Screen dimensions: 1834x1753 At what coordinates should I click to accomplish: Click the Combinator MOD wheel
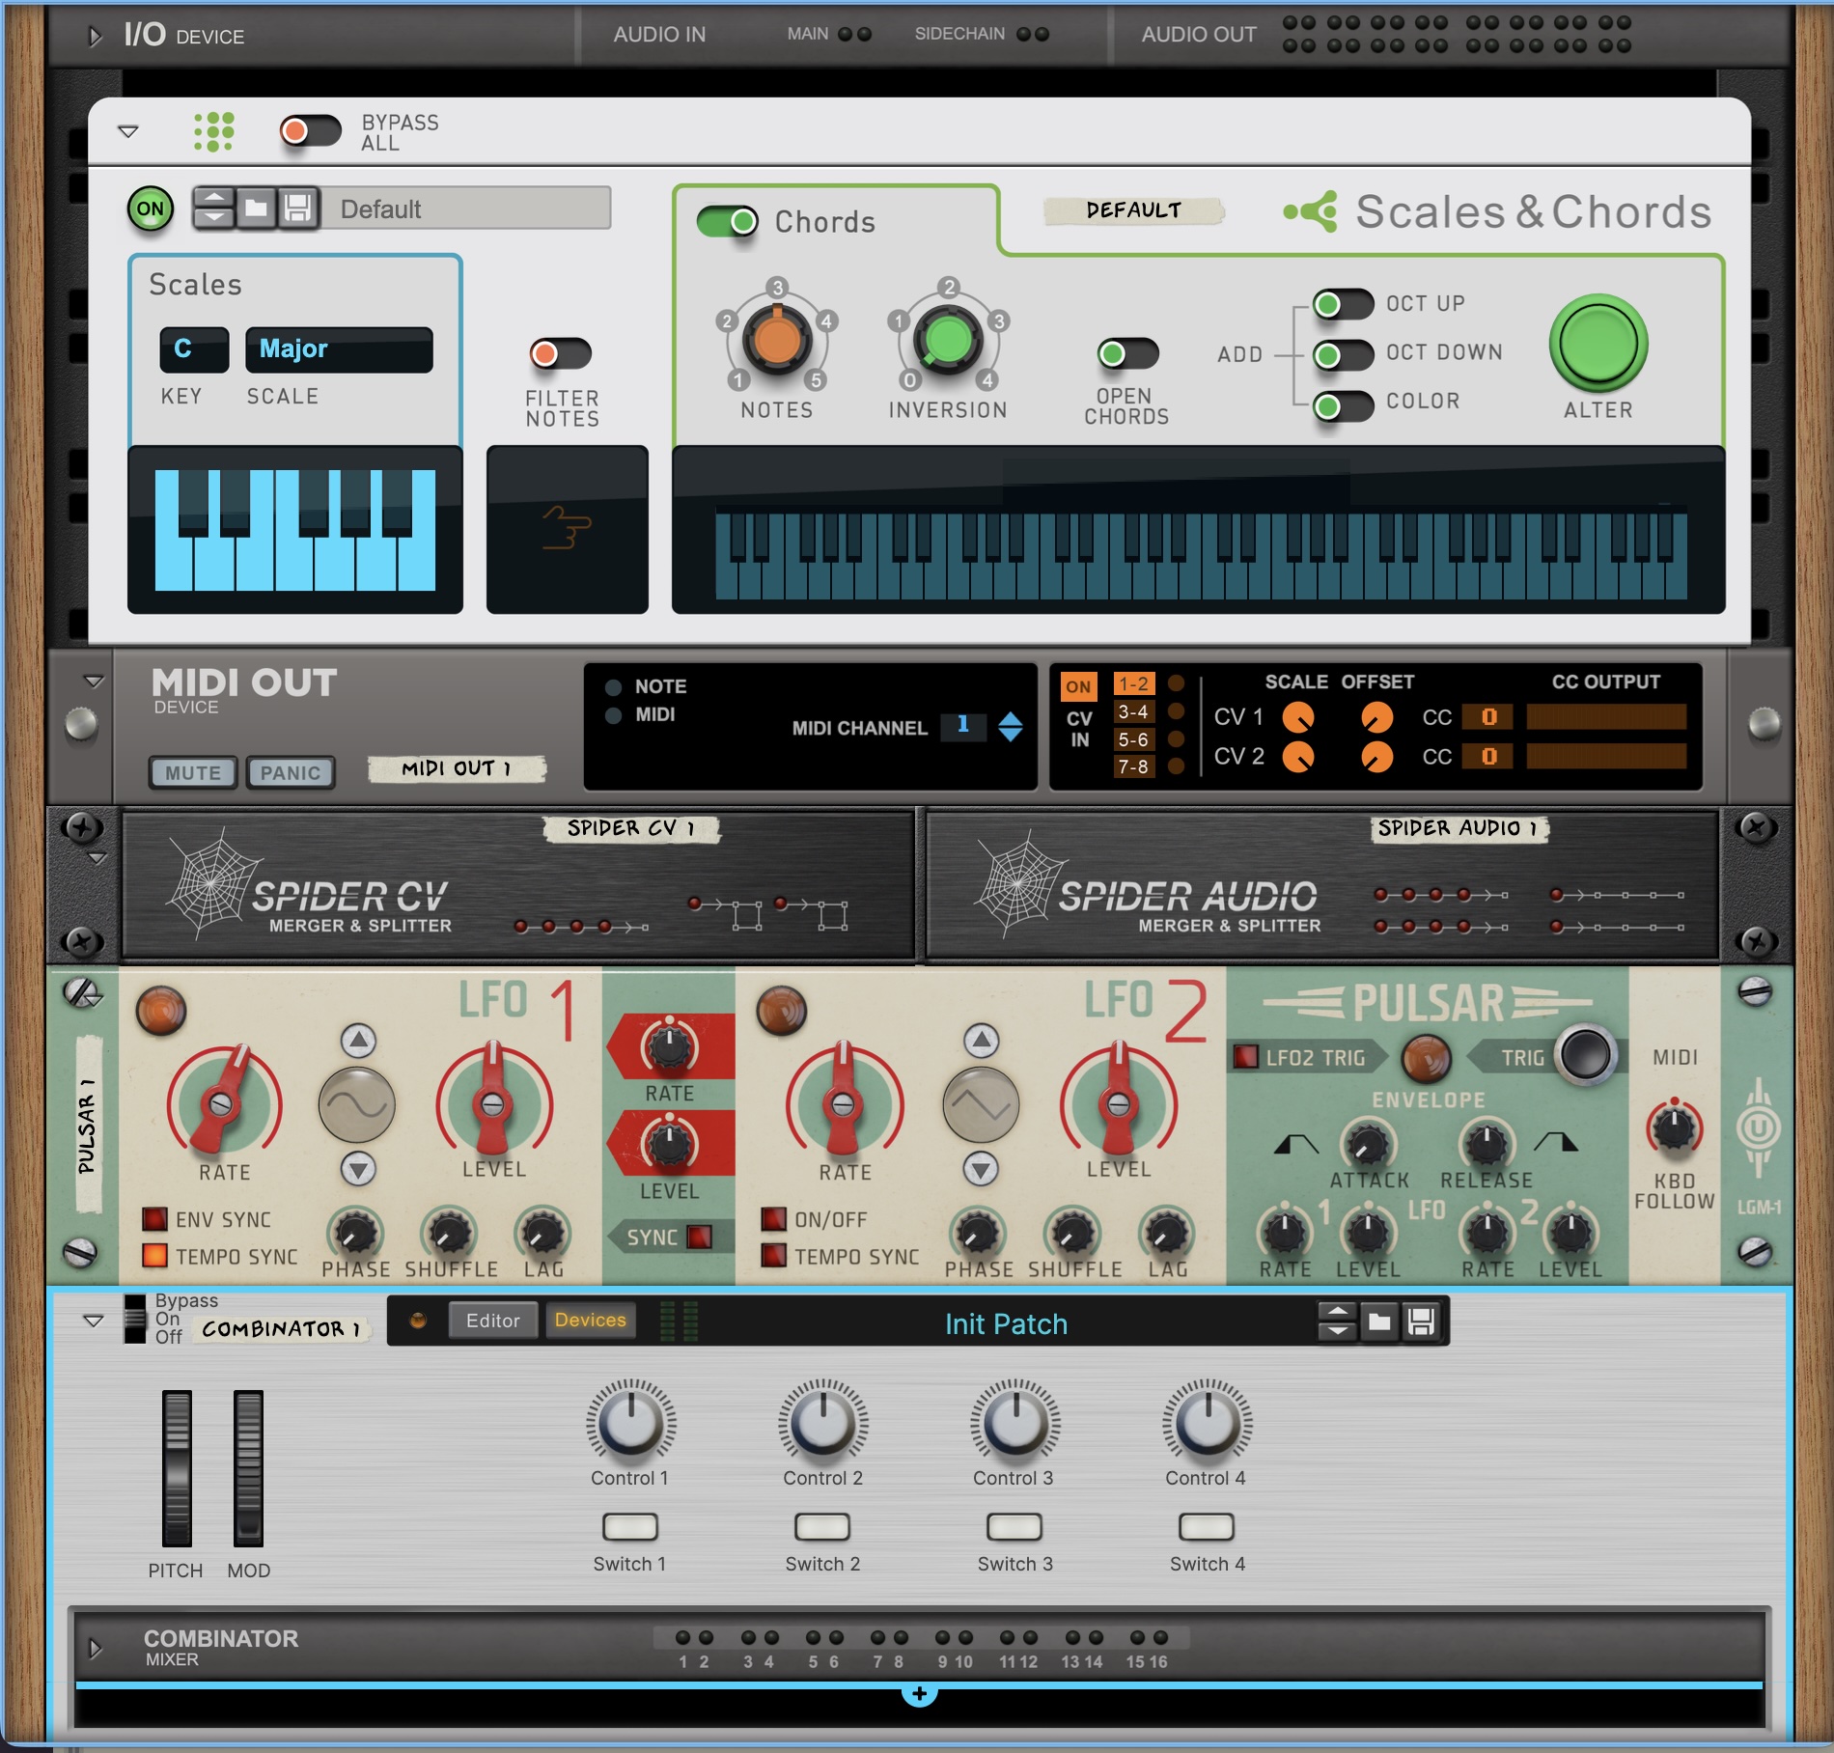pos(248,1468)
